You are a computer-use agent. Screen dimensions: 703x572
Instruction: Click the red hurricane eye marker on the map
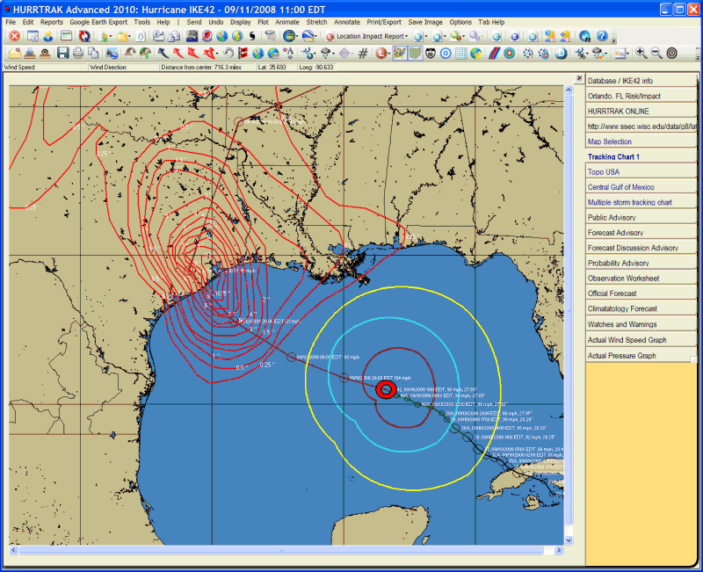tap(385, 389)
